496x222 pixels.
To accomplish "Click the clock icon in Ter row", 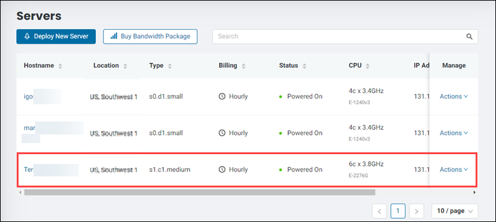I will click(x=222, y=170).
